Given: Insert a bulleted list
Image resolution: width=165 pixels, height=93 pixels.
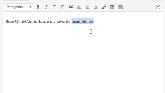Looking at the screenshot, I should [x=54, y=7].
